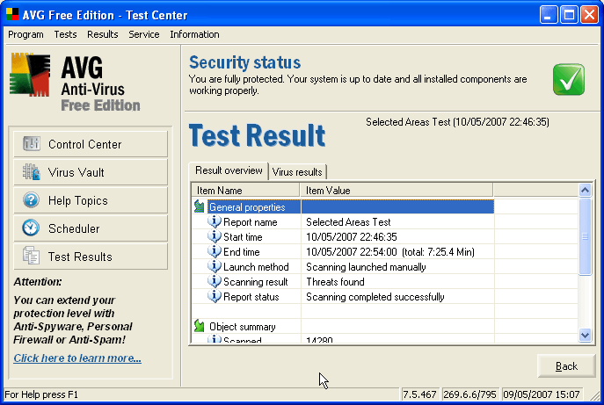The height and width of the screenshot is (405, 604).
Task: Click the info icon beside Report name
Action: click(x=215, y=221)
